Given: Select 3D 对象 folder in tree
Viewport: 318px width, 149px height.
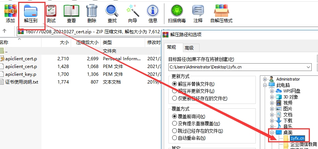Looking at the screenshot, I should [x=291, y=97].
